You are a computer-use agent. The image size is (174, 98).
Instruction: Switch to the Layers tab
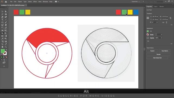[156, 7]
